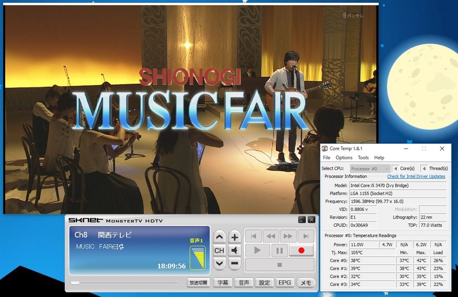Click the Core #3 temperature 34°C

point(372,284)
